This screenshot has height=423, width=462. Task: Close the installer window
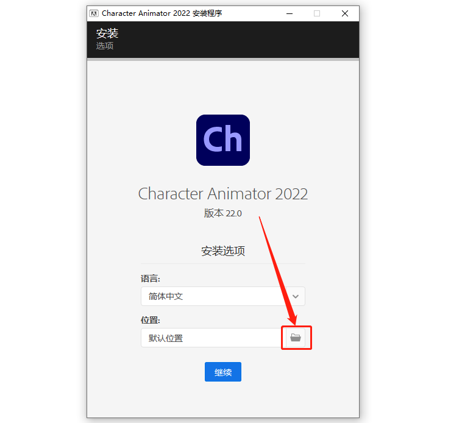click(x=345, y=13)
